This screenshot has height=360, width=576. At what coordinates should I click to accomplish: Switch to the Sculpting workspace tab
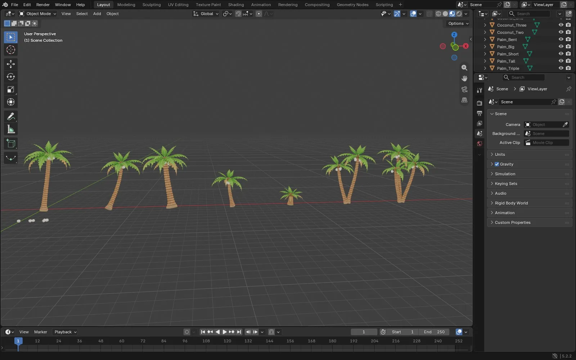tap(152, 5)
